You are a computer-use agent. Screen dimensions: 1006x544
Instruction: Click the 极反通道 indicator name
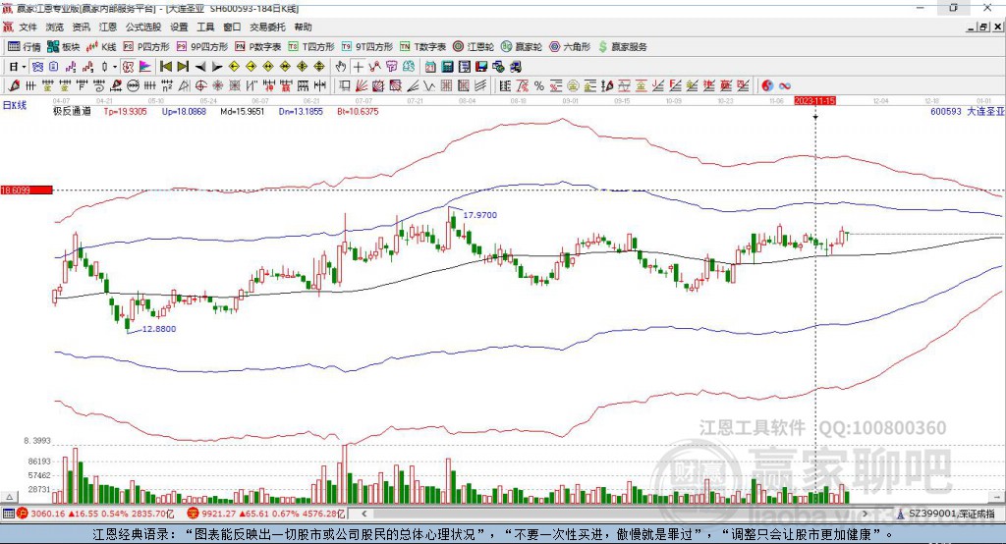coord(72,111)
